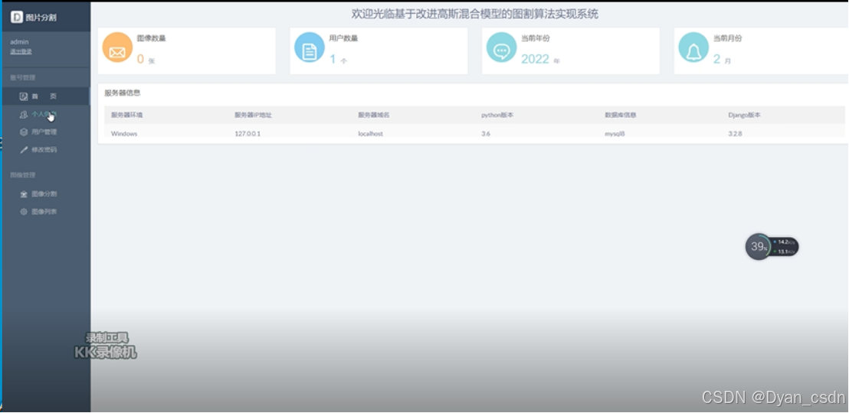Click the chat bubble icon for 当前年份
This screenshot has height=413, width=849.
point(501,47)
